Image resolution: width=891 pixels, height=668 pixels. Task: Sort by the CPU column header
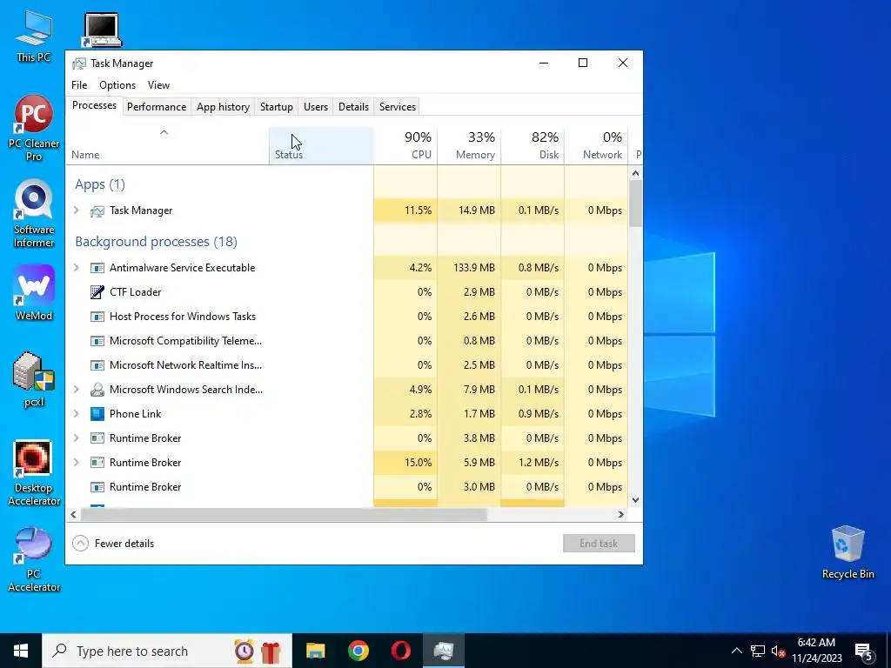click(x=405, y=146)
